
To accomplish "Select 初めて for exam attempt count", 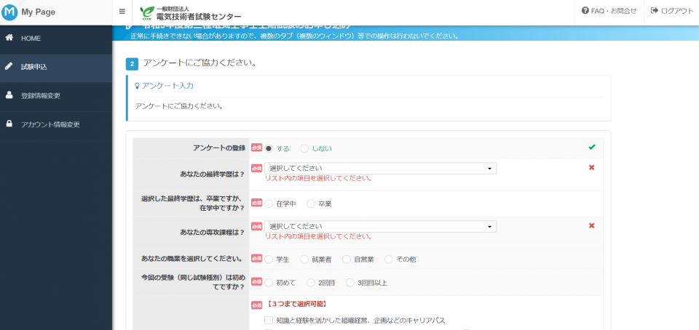I will (x=269, y=282).
